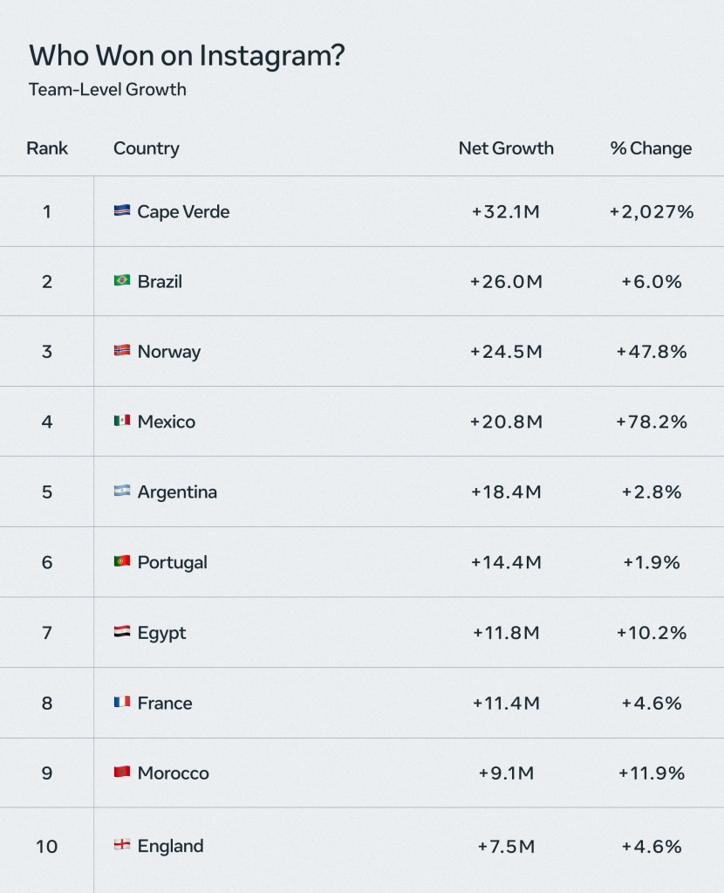Viewport: 724px width, 893px height.
Task: Click the Morocco flag icon
Action: [x=122, y=772]
